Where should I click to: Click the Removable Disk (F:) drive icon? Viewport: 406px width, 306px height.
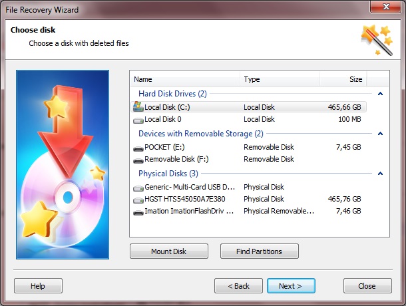[138, 160]
